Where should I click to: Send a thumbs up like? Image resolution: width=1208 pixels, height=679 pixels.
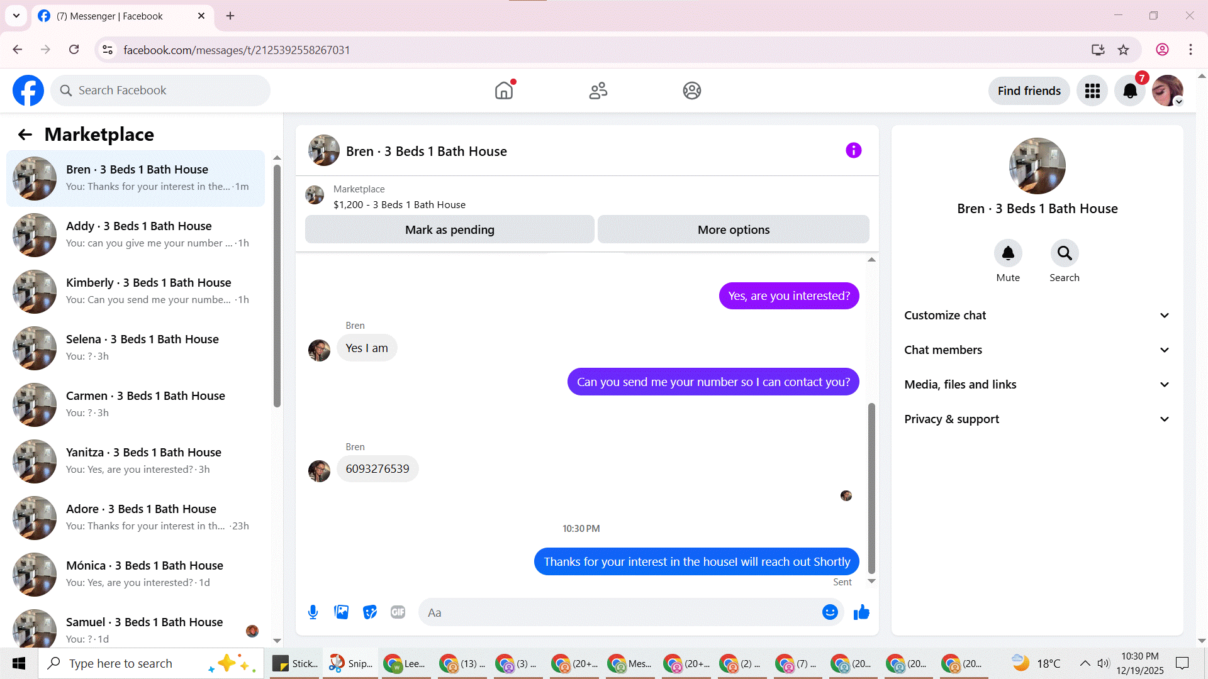pos(861,612)
